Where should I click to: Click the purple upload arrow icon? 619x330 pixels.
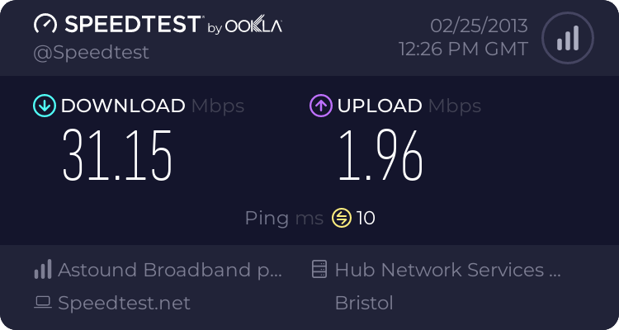coord(320,106)
